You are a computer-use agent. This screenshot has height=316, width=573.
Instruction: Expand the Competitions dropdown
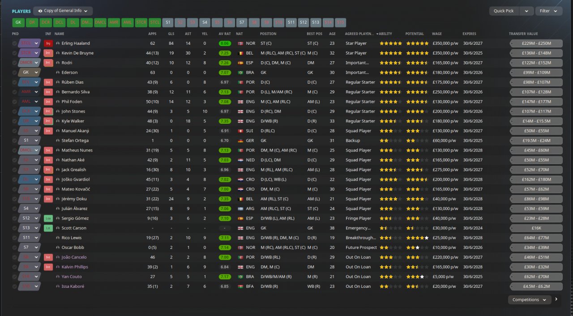530,300
